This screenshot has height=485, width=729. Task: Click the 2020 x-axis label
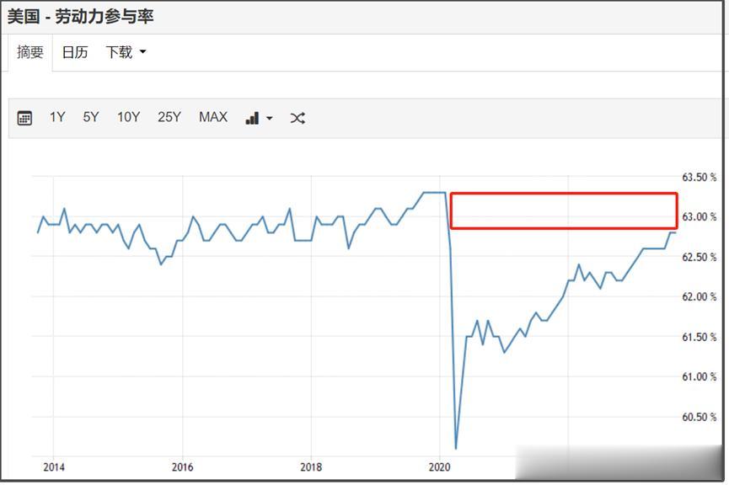pos(439,466)
